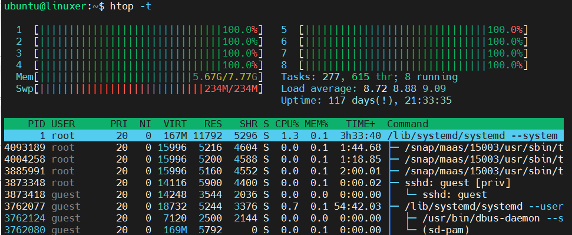Click the Swp usage bar 234M/234M
The image size is (572, 235).
click(x=140, y=89)
